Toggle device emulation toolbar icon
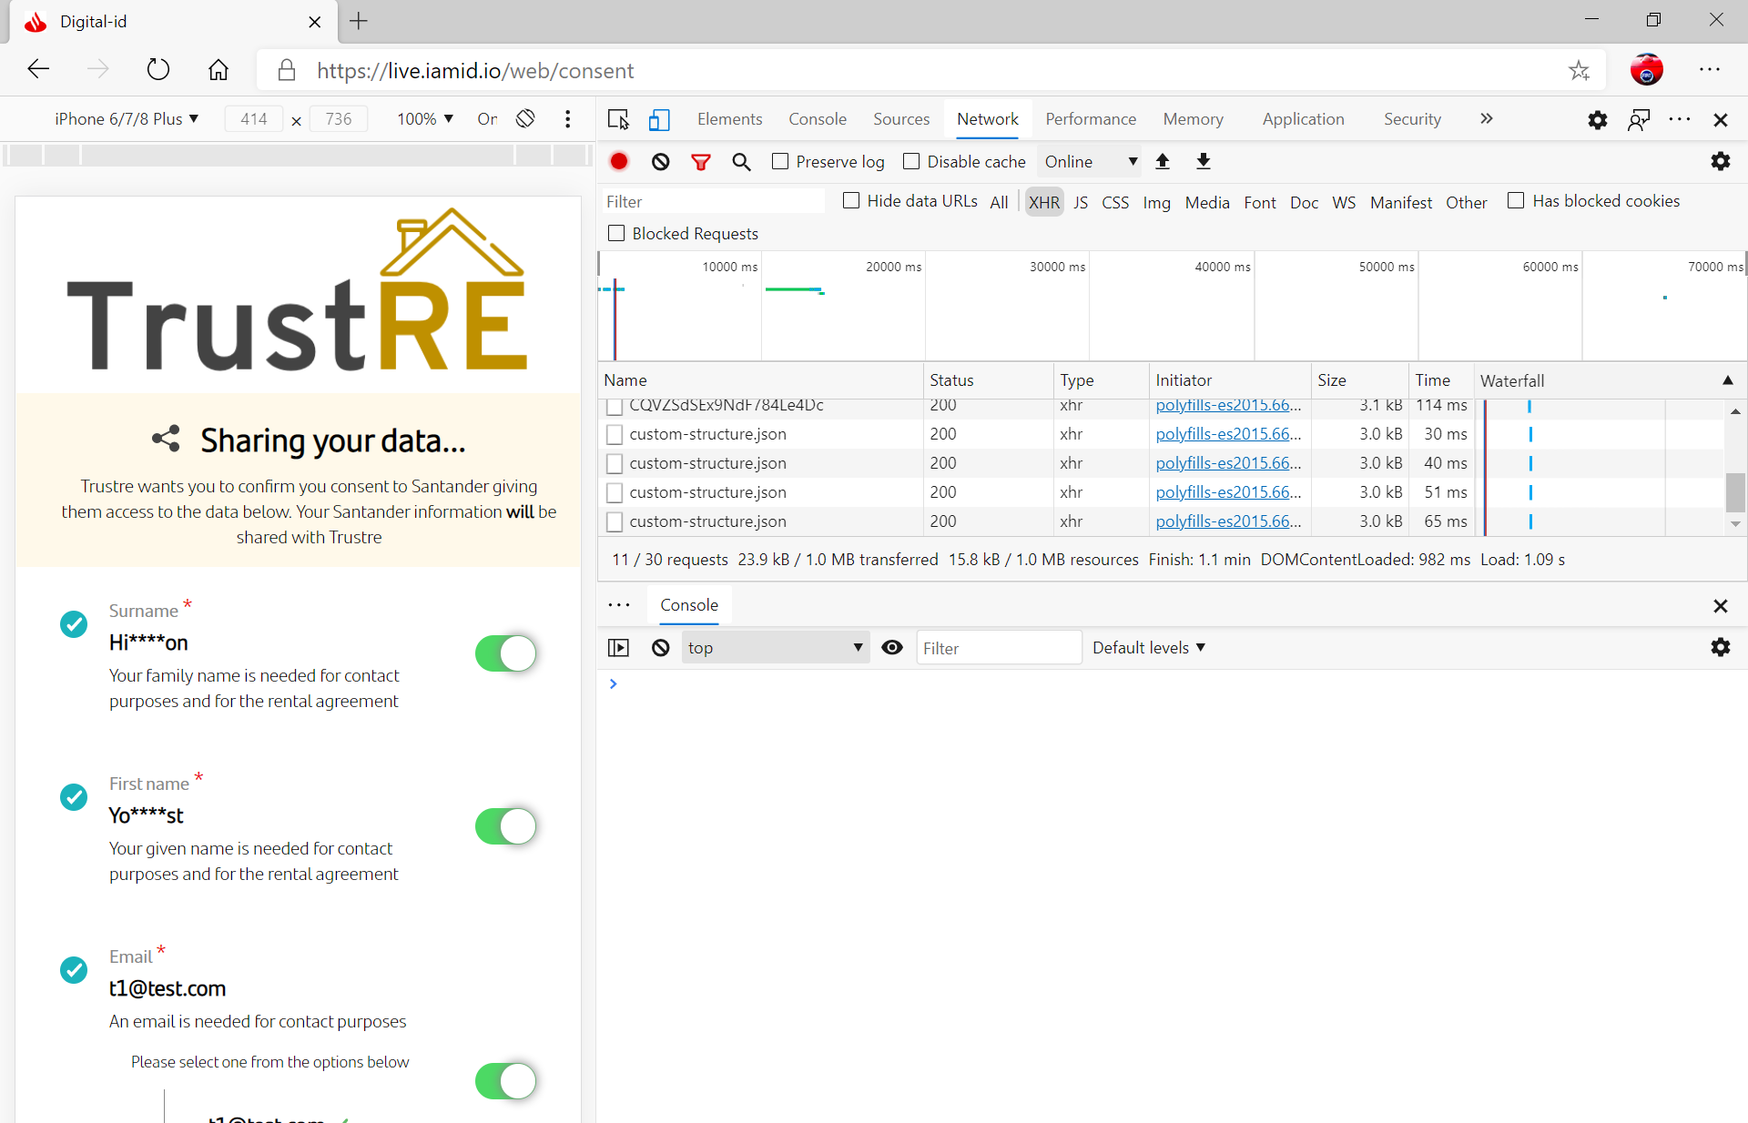The height and width of the screenshot is (1123, 1748). (x=659, y=119)
